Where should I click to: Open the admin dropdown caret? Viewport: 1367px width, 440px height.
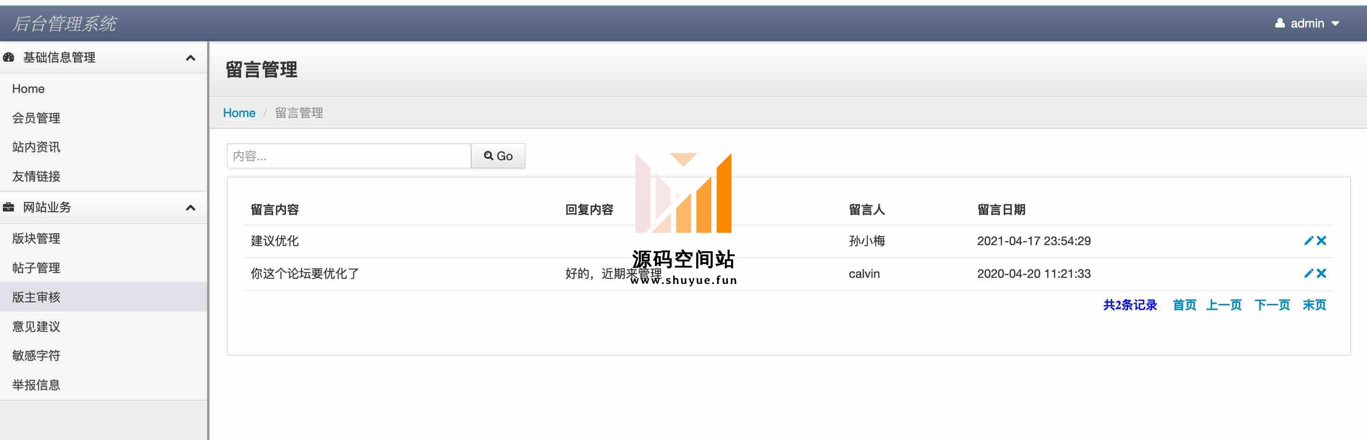(1336, 24)
